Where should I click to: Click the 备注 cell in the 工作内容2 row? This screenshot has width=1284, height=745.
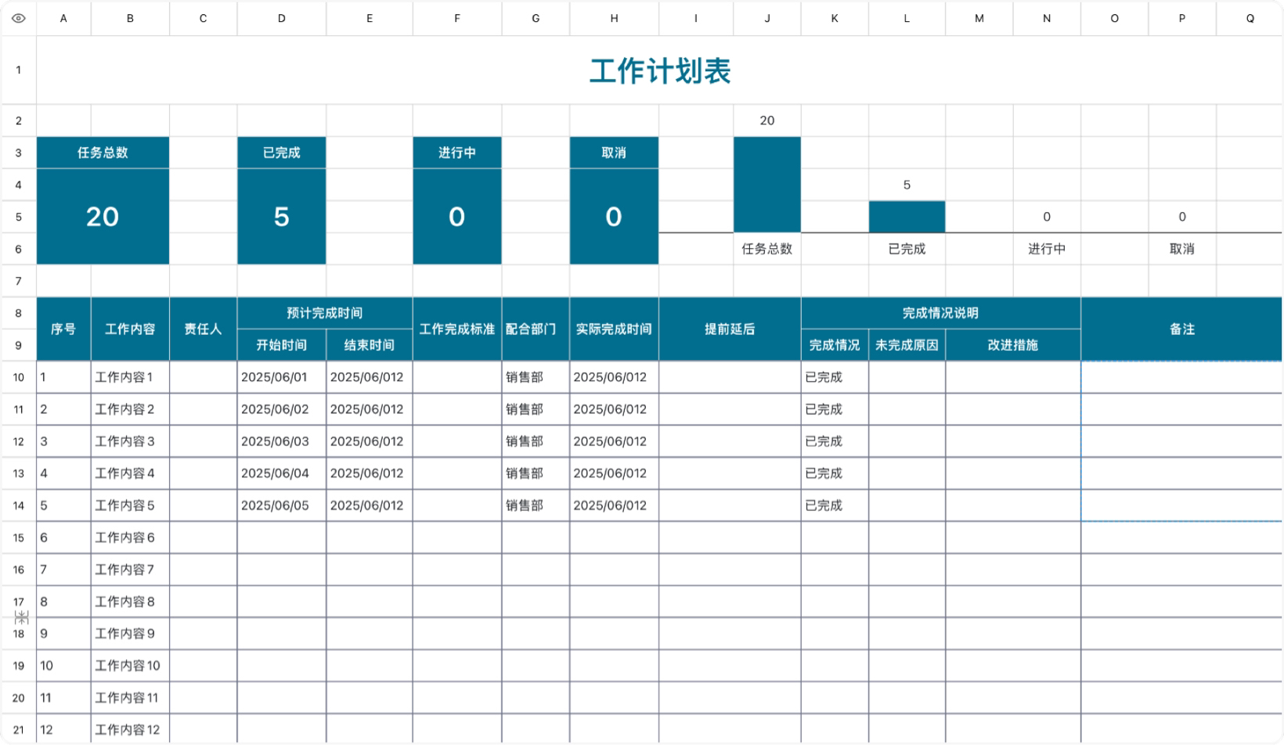click(x=1182, y=409)
